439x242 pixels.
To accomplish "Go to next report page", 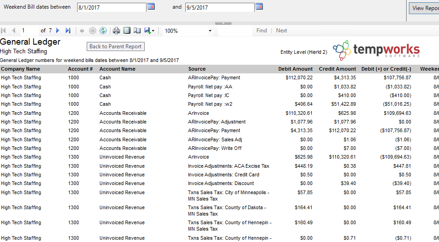I will (x=57, y=31).
